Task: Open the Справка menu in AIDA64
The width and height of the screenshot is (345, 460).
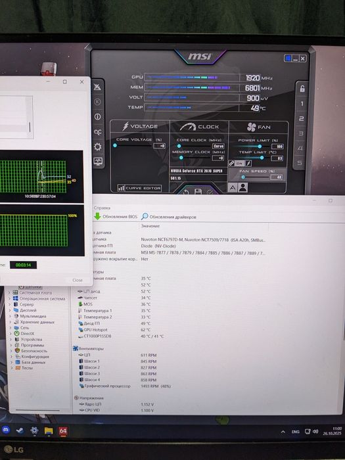Action: click(102, 208)
